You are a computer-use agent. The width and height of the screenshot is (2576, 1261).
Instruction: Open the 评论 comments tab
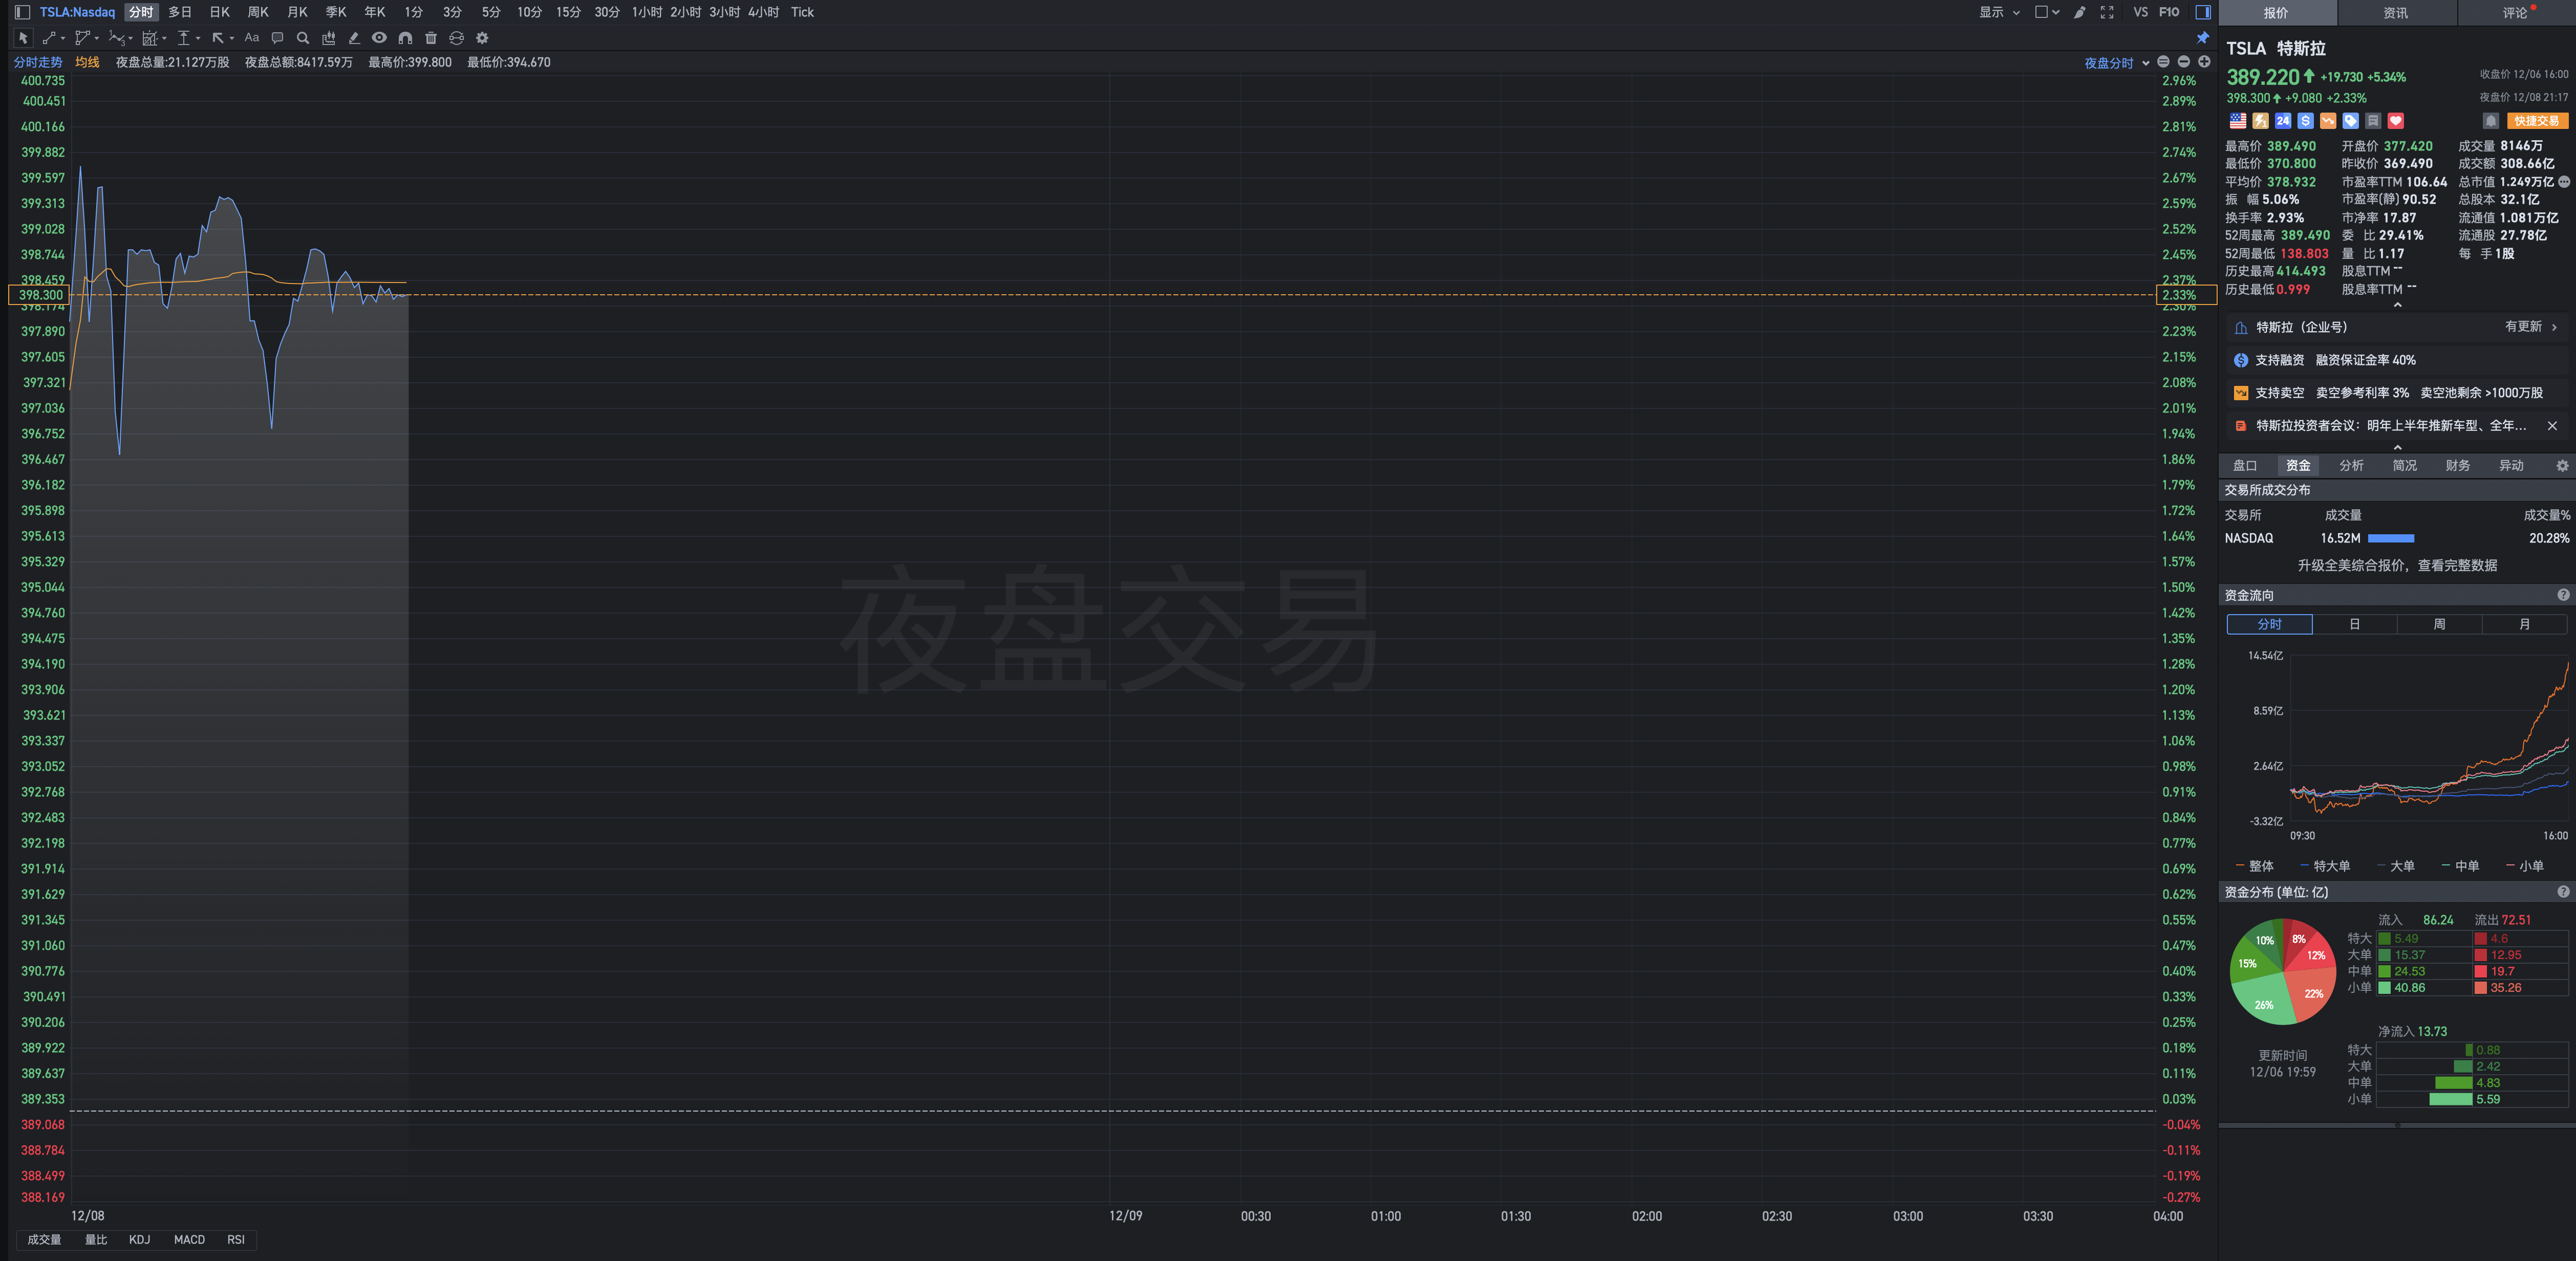pos(2515,13)
